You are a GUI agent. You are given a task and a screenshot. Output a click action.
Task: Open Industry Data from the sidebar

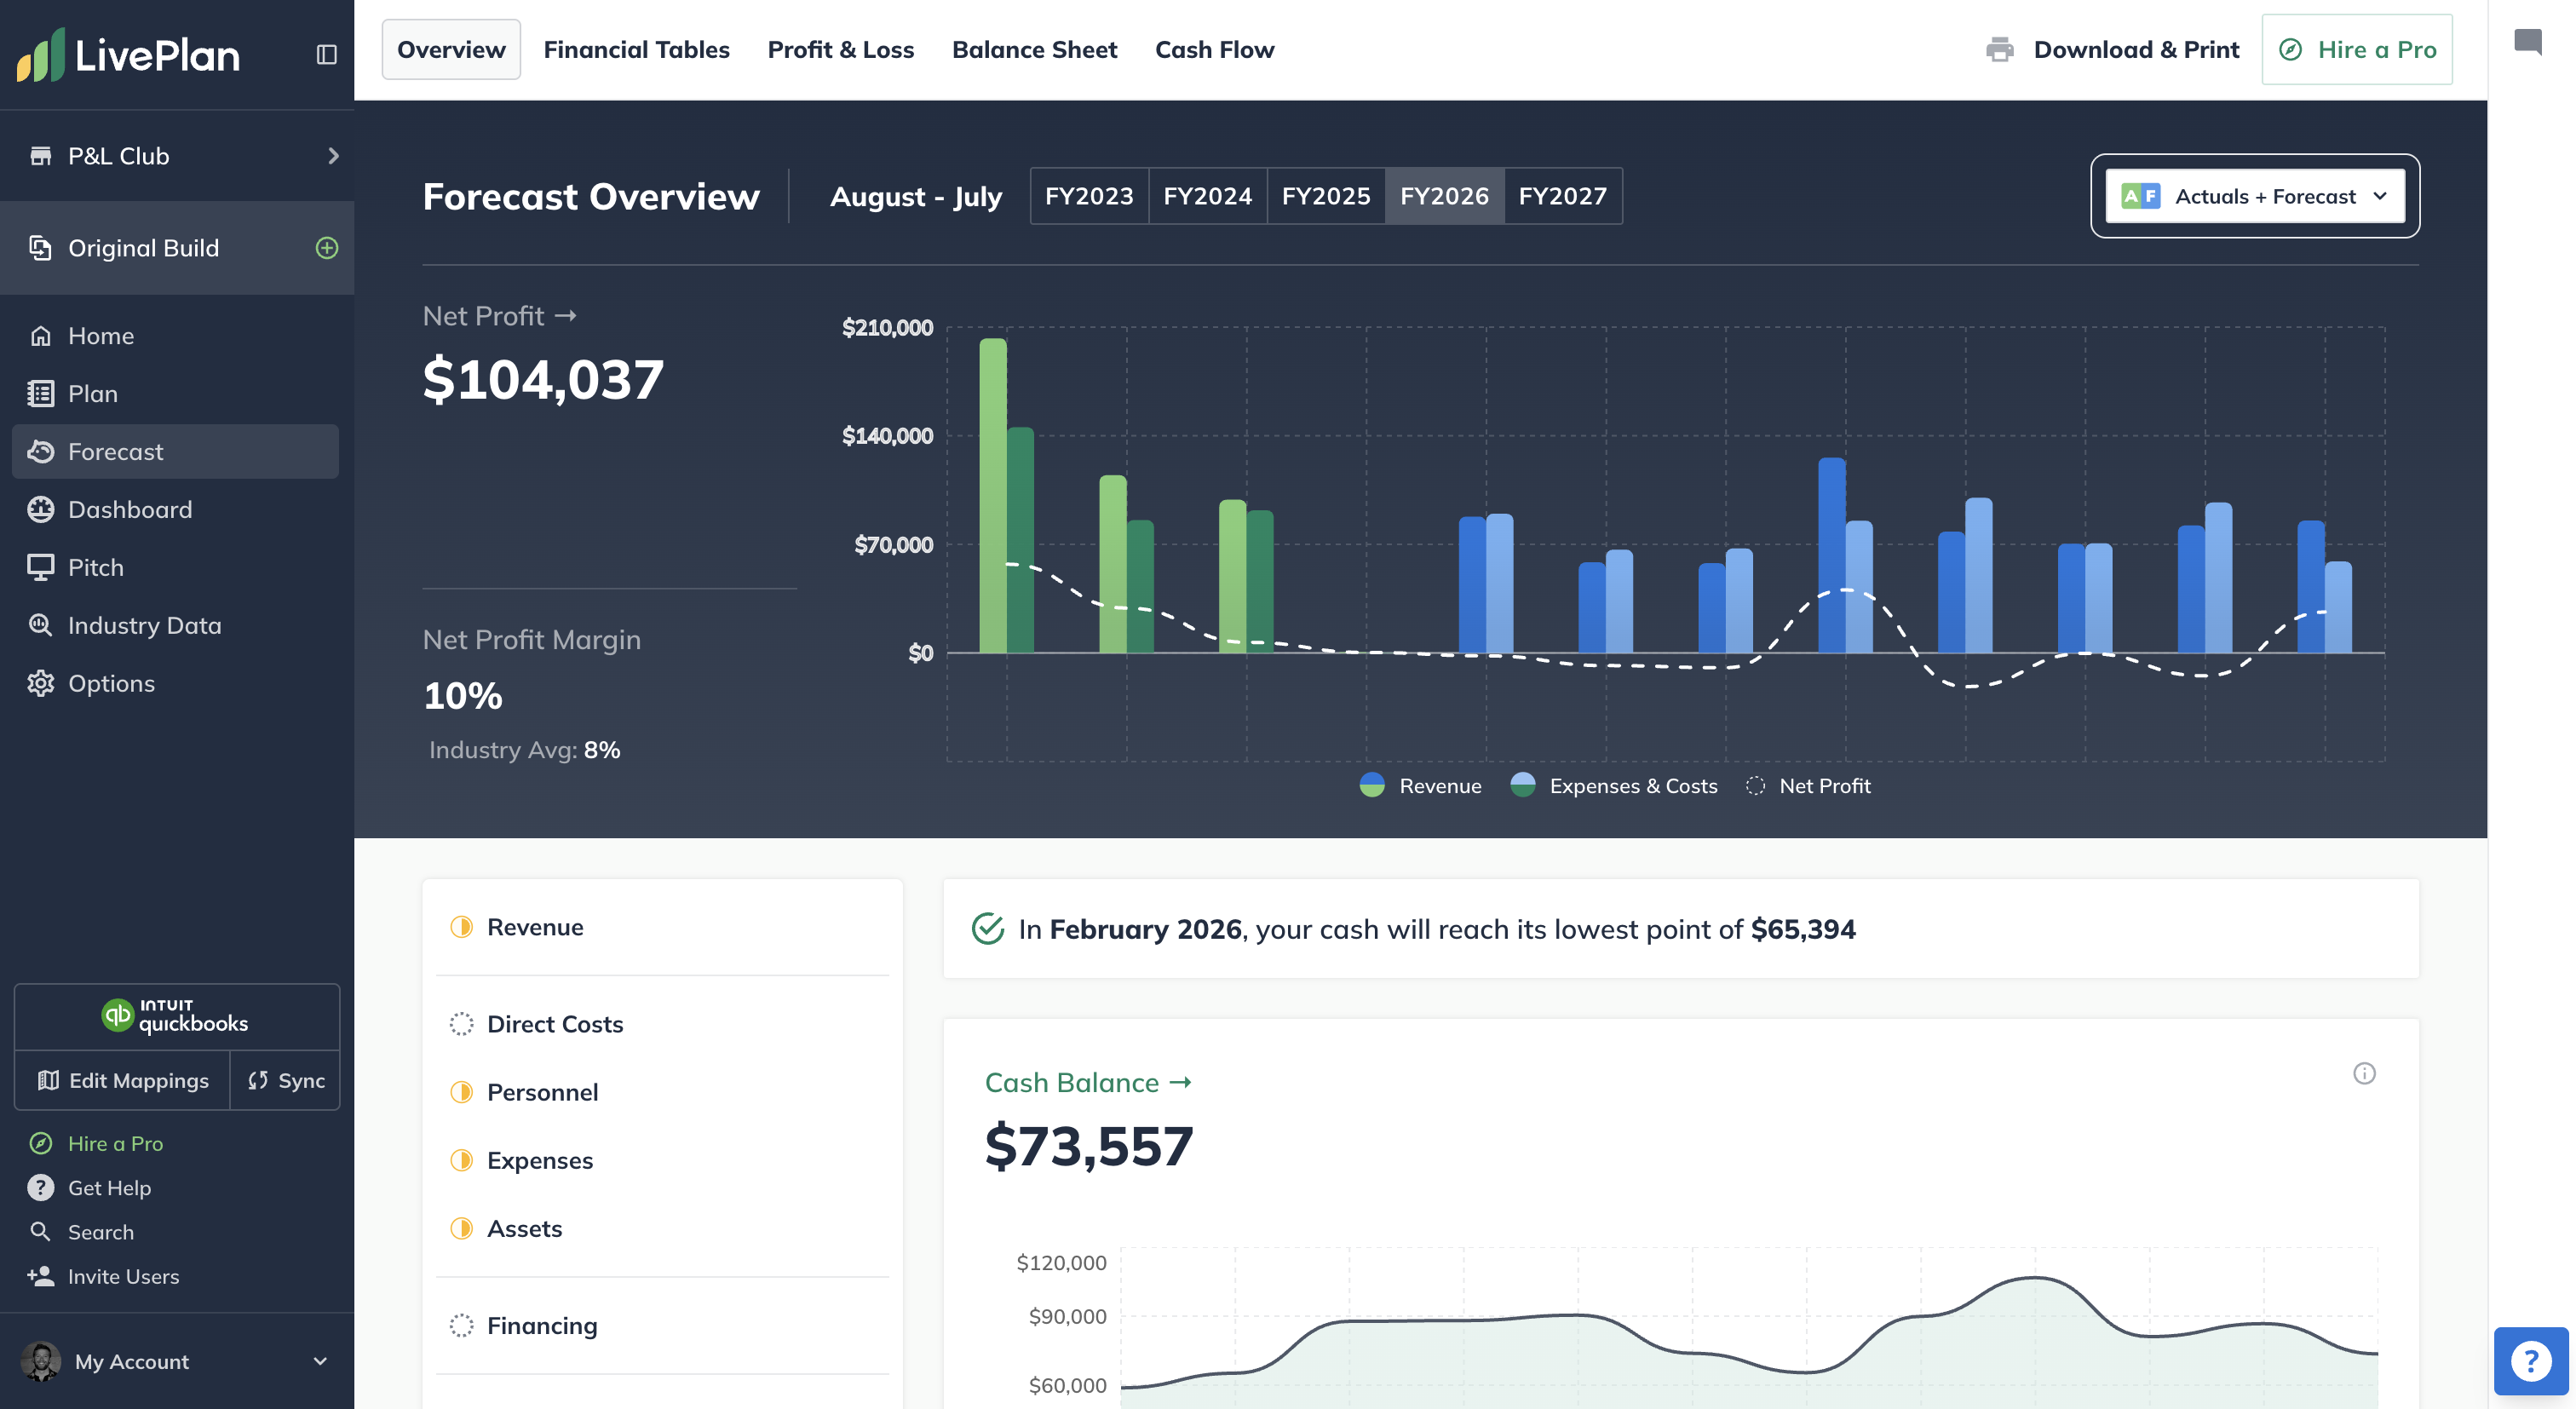144,625
